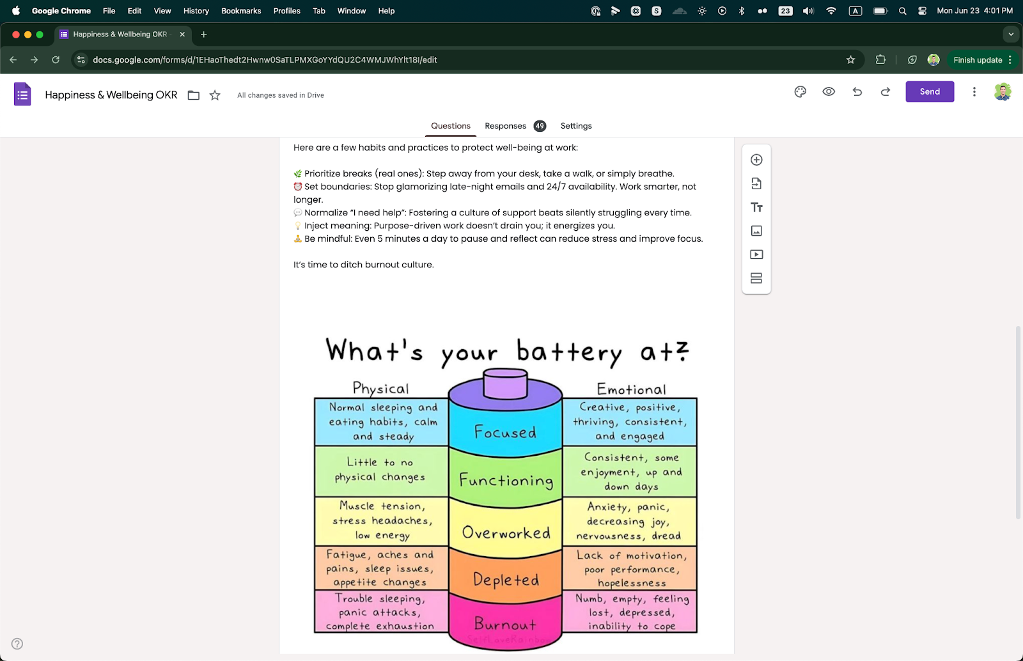The image size is (1023, 661).
Task: Click 'Here are a few habits' intro line
Action: pos(435,148)
